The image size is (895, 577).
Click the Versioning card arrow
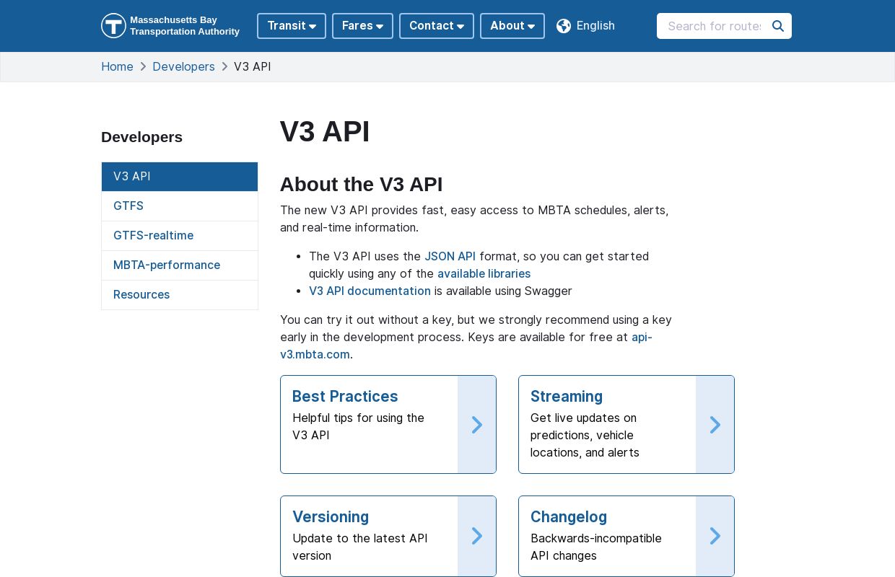[477, 536]
